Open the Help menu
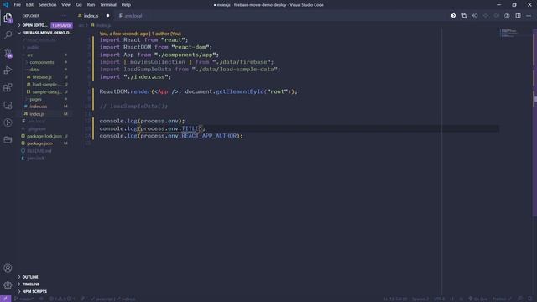 point(126,5)
